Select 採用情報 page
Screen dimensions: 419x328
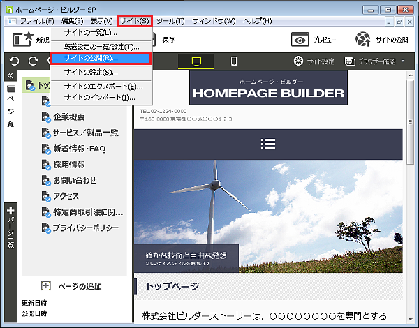[x=69, y=165]
